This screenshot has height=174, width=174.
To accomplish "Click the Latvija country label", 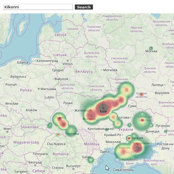I will point(60,35).
